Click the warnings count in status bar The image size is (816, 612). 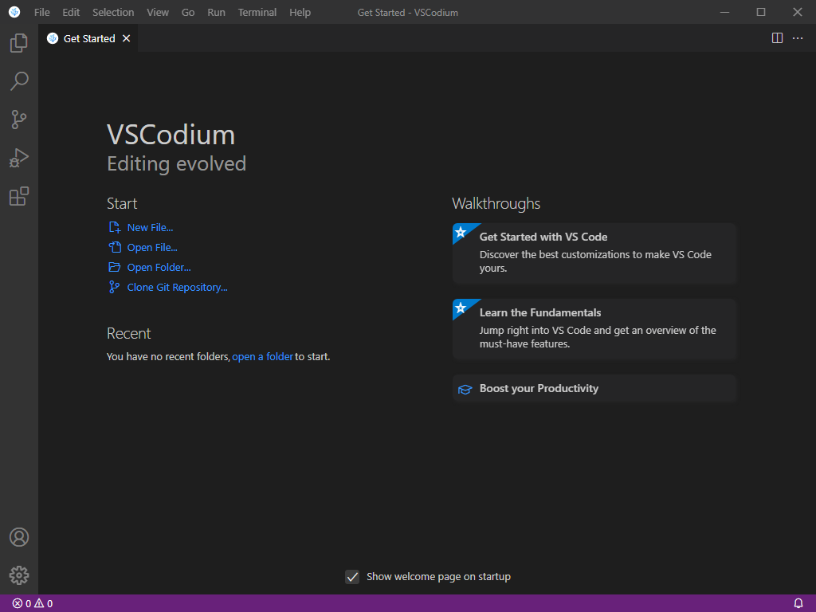[x=44, y=604]
